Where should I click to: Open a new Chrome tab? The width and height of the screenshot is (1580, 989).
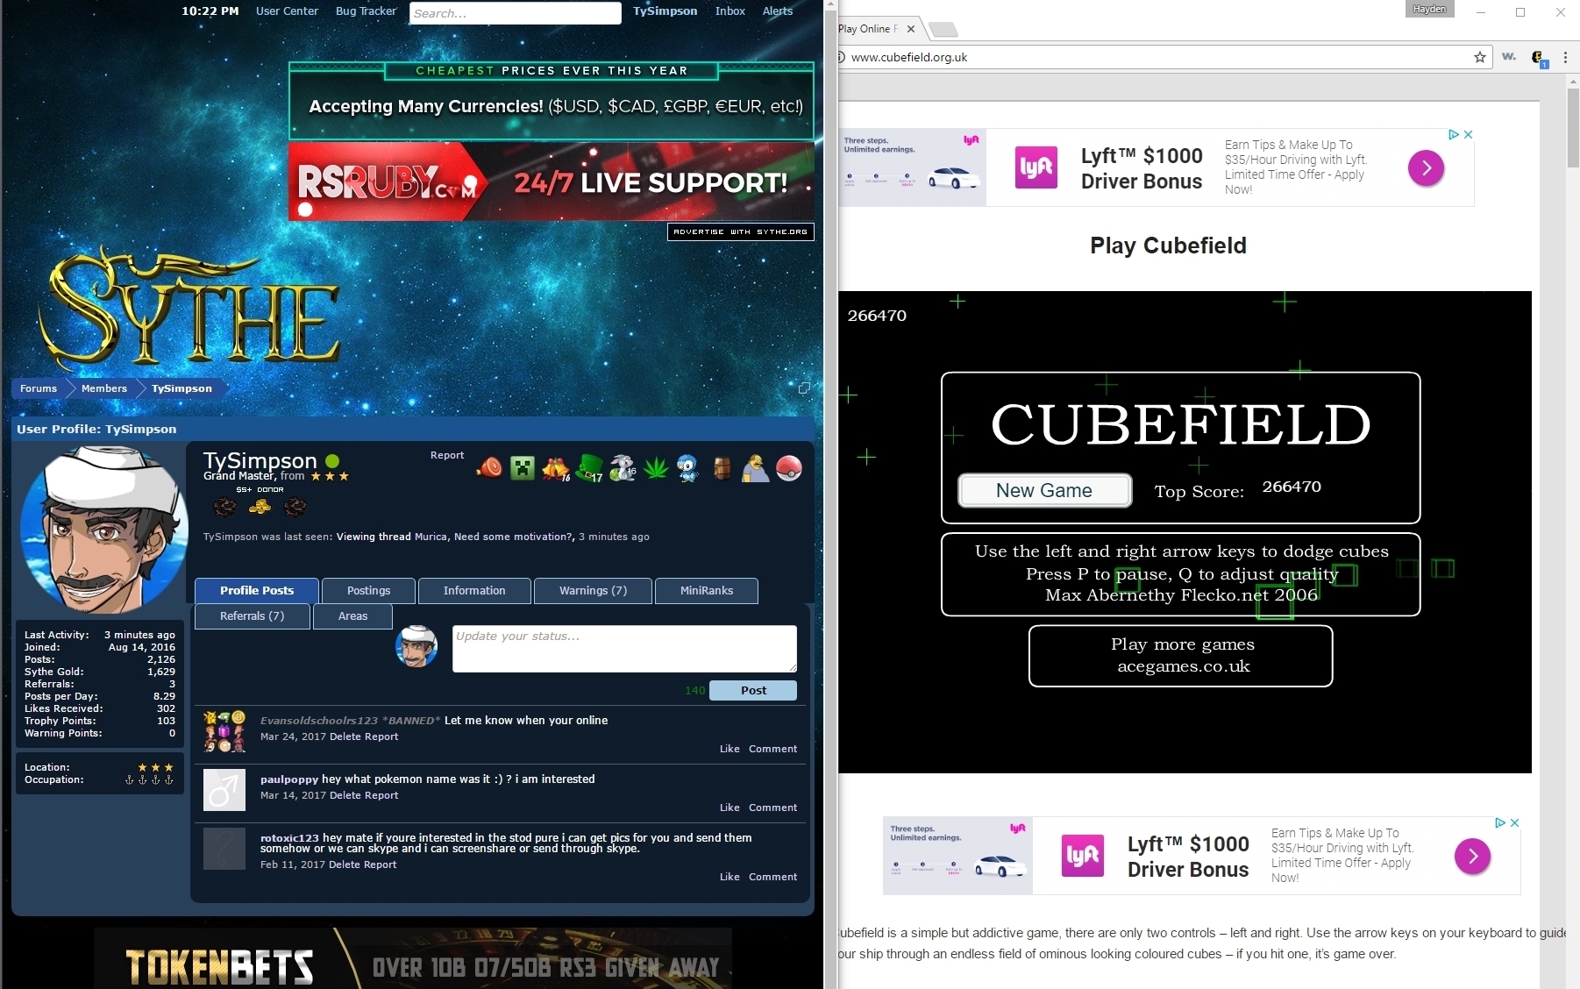tap(943, 29)
